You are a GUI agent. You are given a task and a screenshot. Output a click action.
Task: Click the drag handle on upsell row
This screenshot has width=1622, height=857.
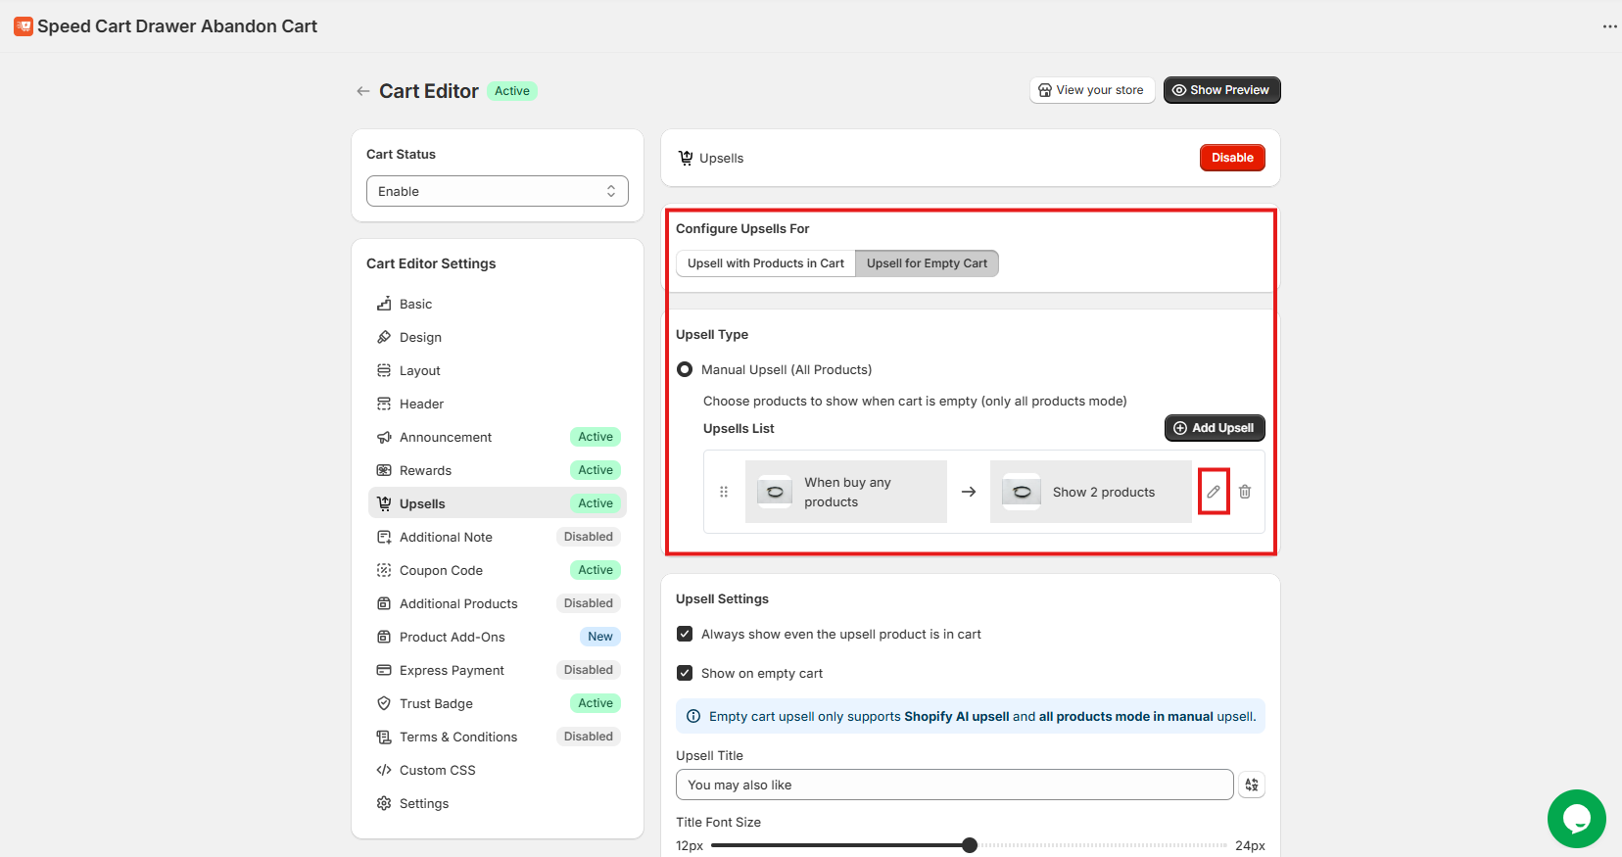pos(724,492)
